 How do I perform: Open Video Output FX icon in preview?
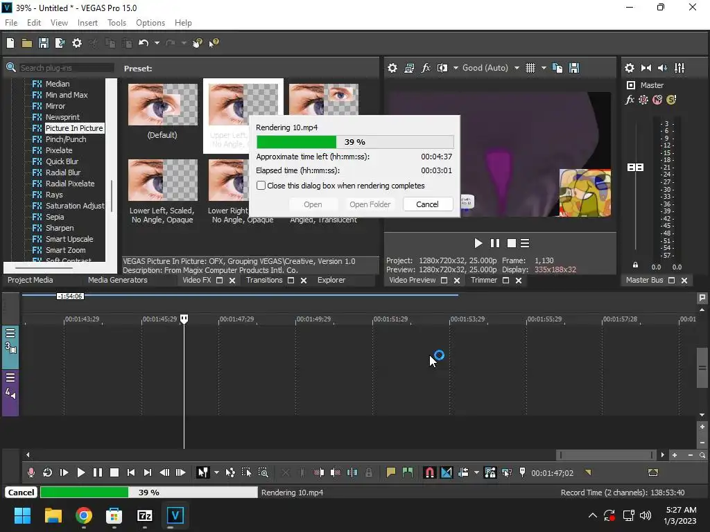(x=426, y=68)
